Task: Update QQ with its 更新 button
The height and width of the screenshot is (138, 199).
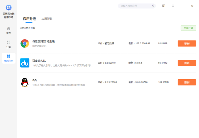Action: [187, 82]
